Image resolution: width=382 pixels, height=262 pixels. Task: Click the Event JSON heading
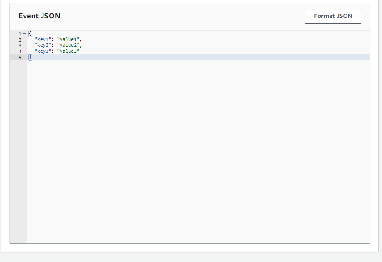point(39,16)
